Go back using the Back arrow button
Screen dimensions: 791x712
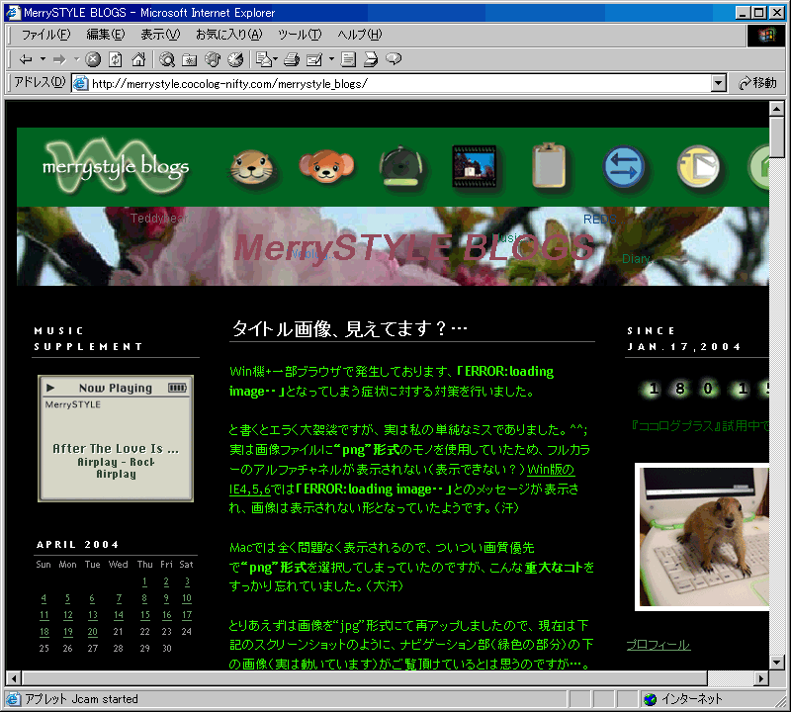[26, 59]
